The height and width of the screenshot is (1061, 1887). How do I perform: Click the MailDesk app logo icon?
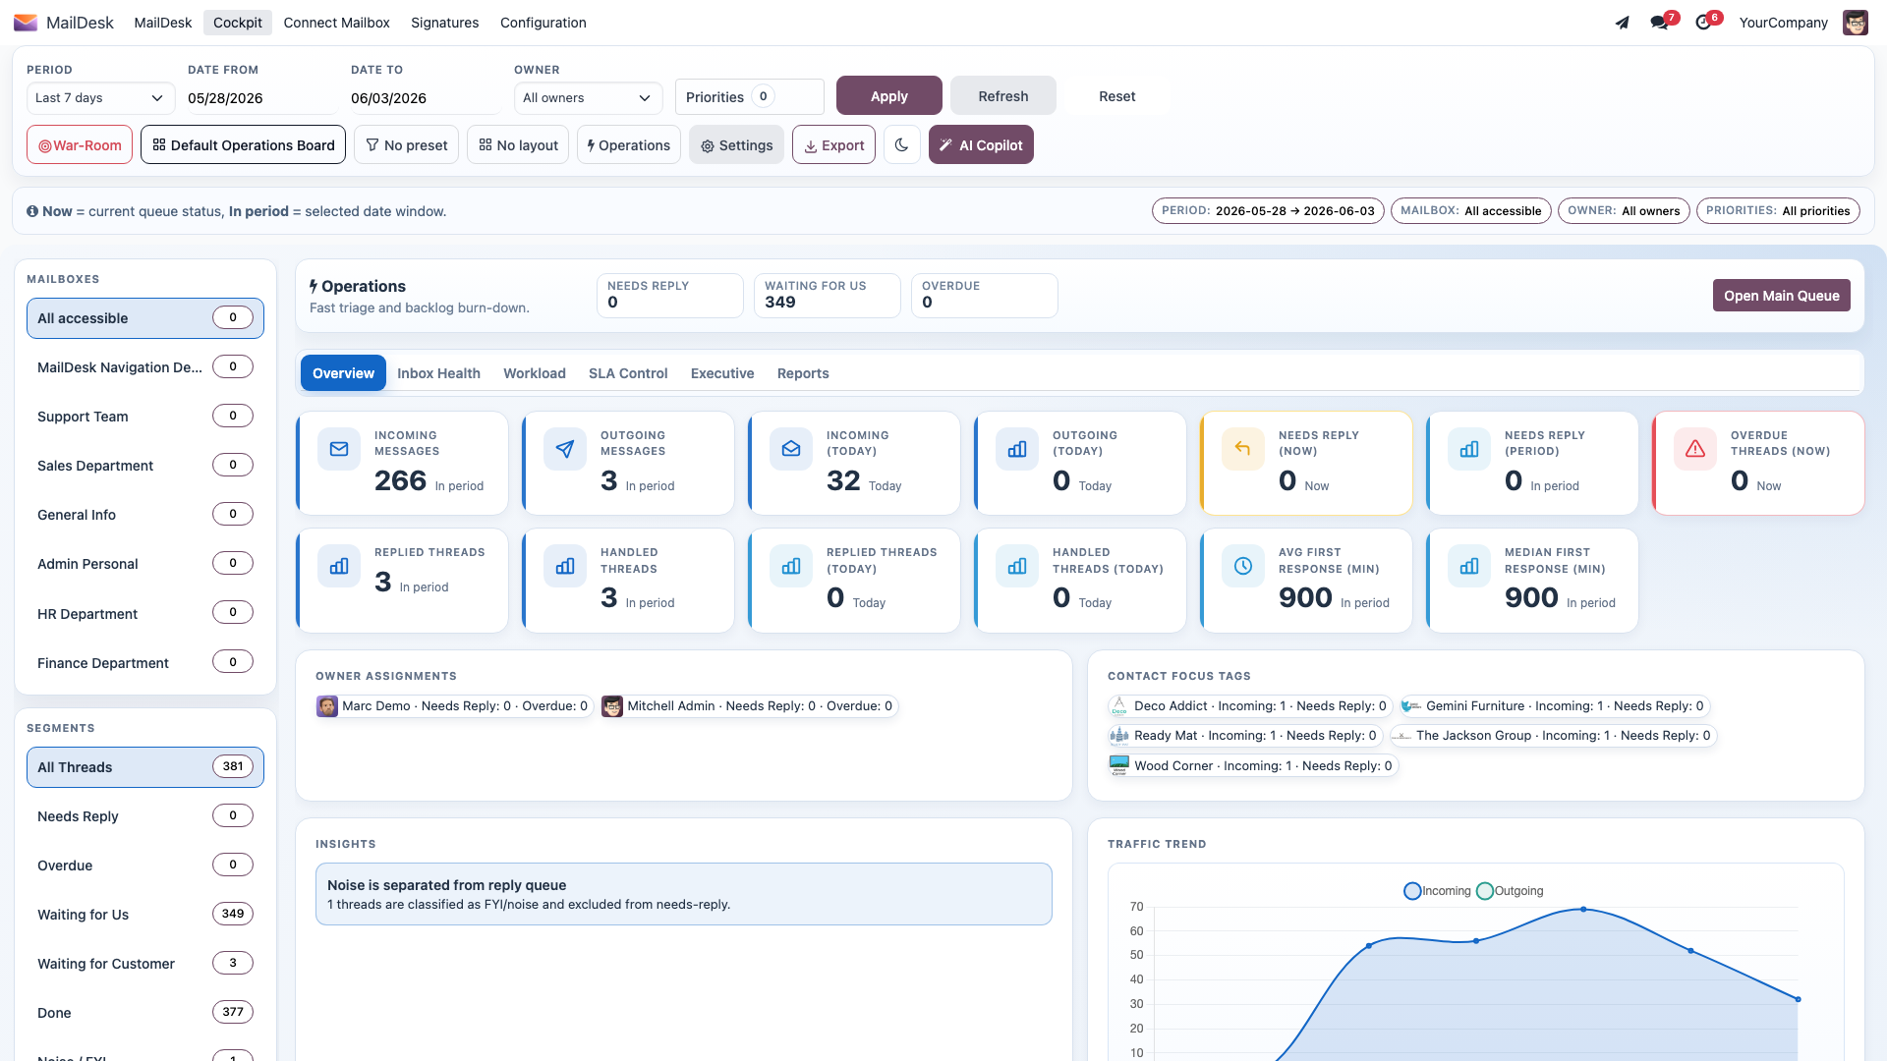click(26, 23)
